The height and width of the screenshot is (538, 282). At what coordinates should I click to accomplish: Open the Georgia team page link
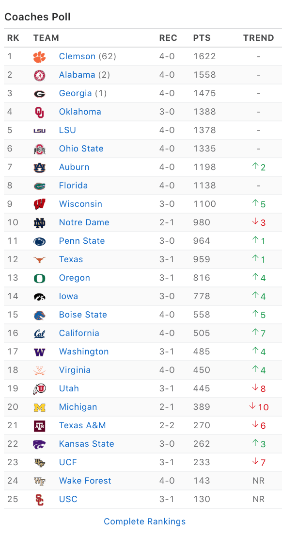click(x=75, y=93)
